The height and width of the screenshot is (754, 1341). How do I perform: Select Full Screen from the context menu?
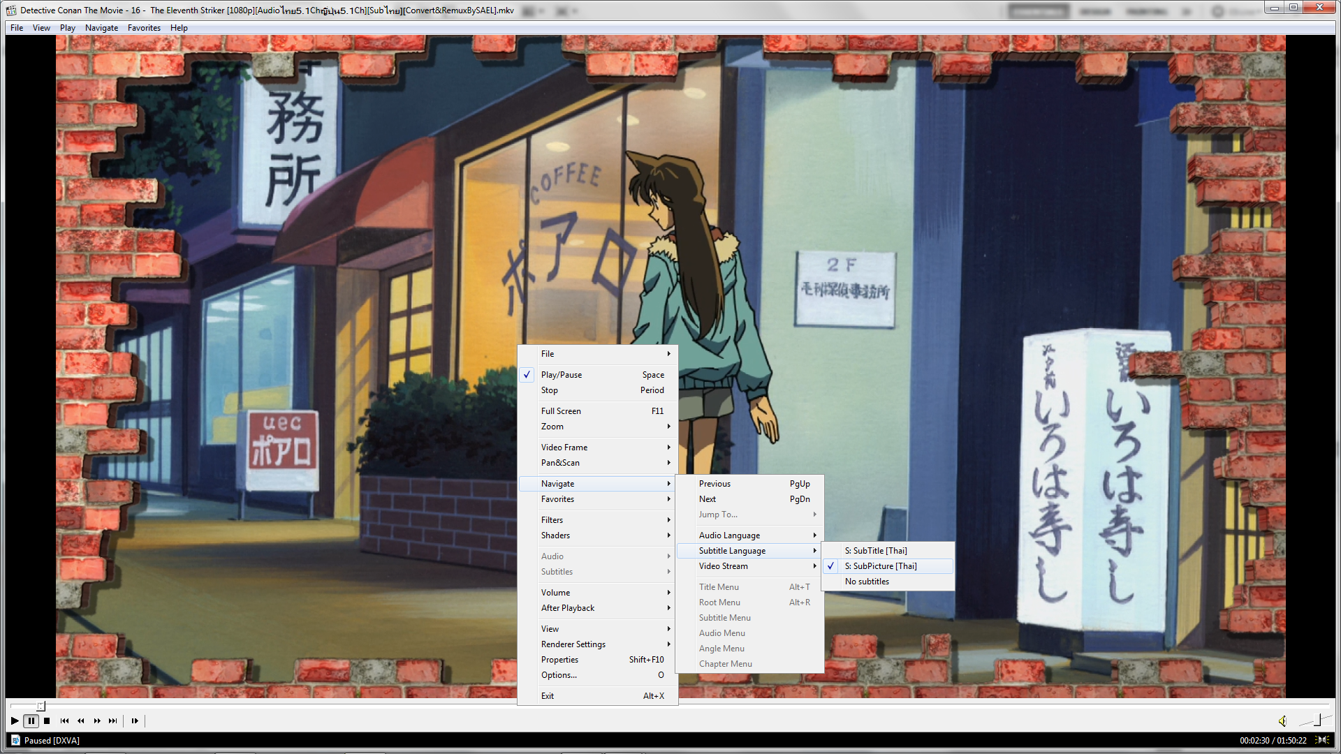561,411
